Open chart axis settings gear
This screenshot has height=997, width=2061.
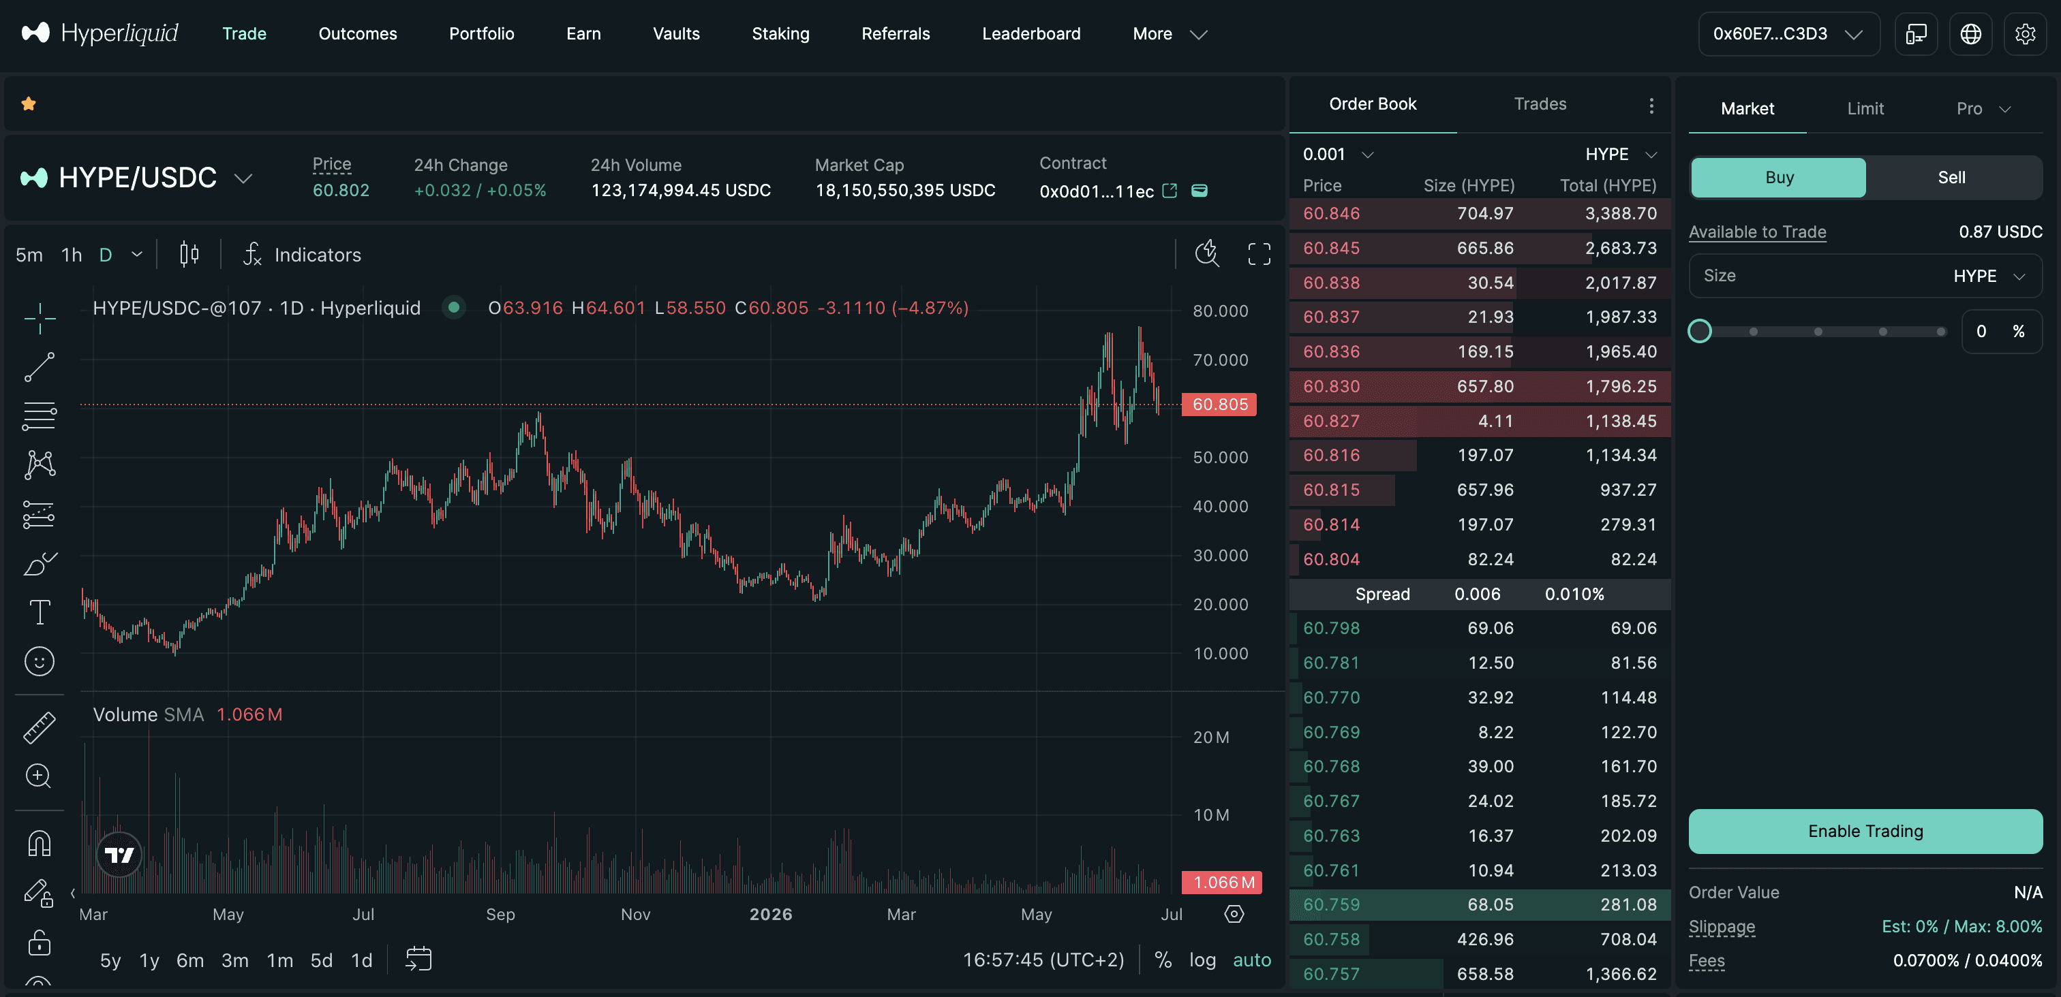coord(1234,914)
